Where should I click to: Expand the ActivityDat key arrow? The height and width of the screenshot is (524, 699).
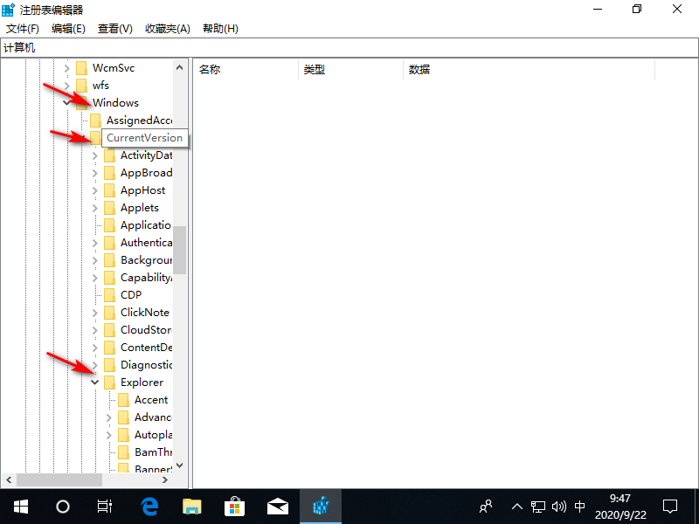tap(94, 155)
